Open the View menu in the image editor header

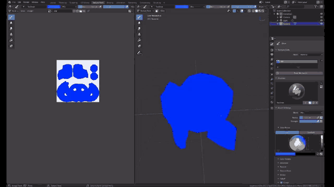[x=23, y=11]
